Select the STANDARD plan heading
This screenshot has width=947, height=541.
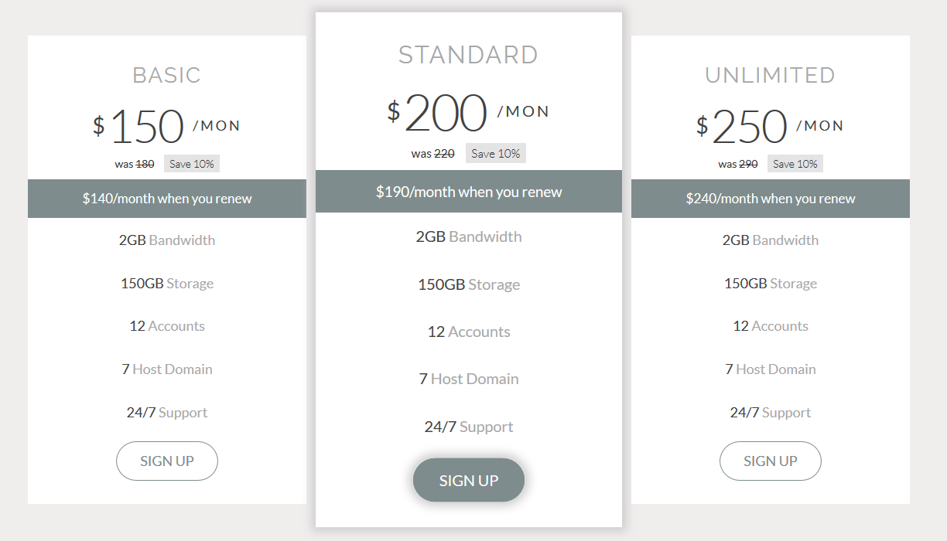click(x=468, y=55)
